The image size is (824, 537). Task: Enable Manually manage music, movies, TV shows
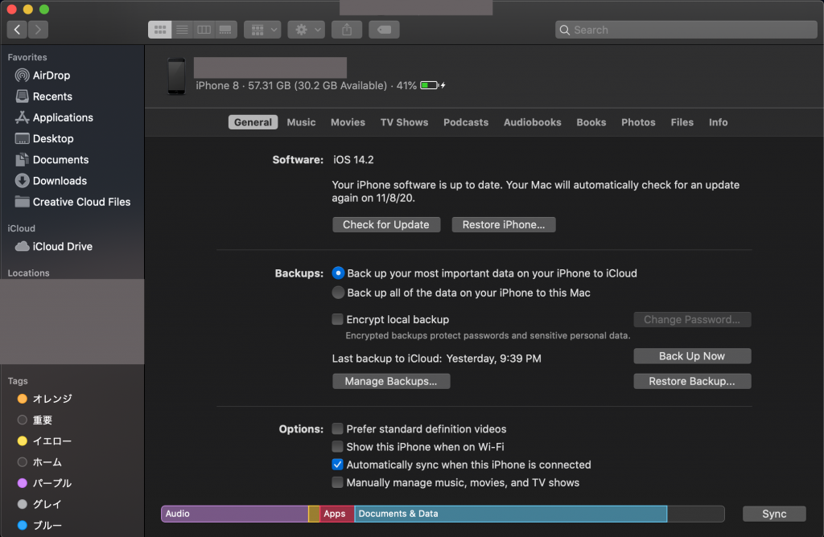click(x=337, y=482)
